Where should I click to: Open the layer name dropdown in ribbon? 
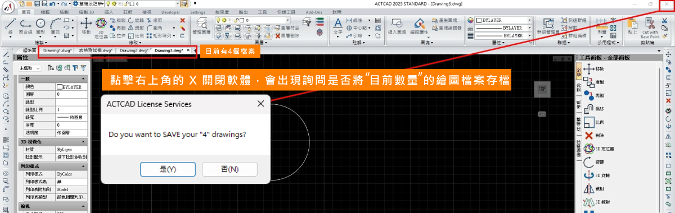pyautogui.click(x=269, y=20)
